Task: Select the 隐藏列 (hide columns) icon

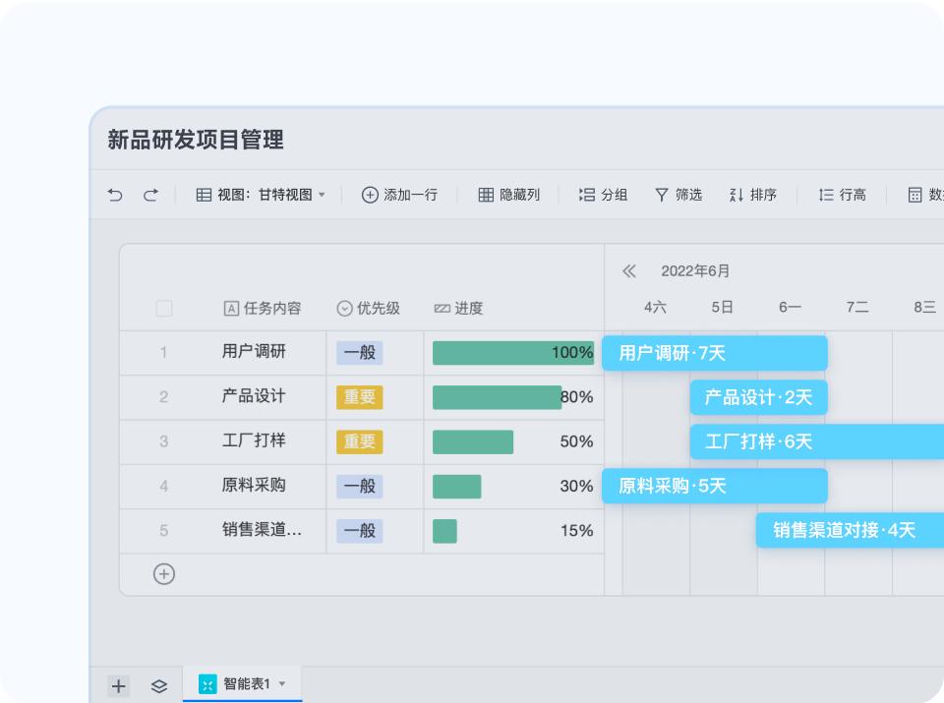Action: coord(485,195)
